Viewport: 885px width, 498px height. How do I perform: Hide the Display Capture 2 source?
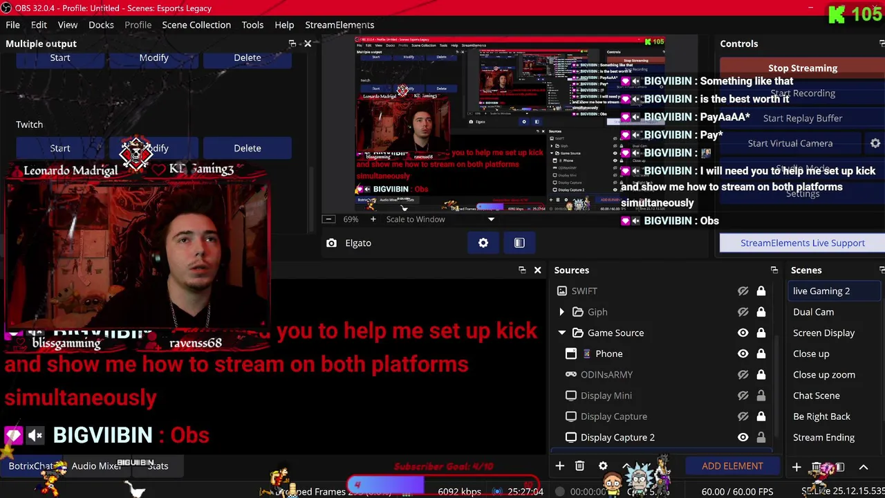point(743,437)
